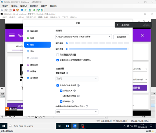Viewport: 156px width, 133px height.
Task: Click the Turn Off VM icon
Action: [10, 10]
